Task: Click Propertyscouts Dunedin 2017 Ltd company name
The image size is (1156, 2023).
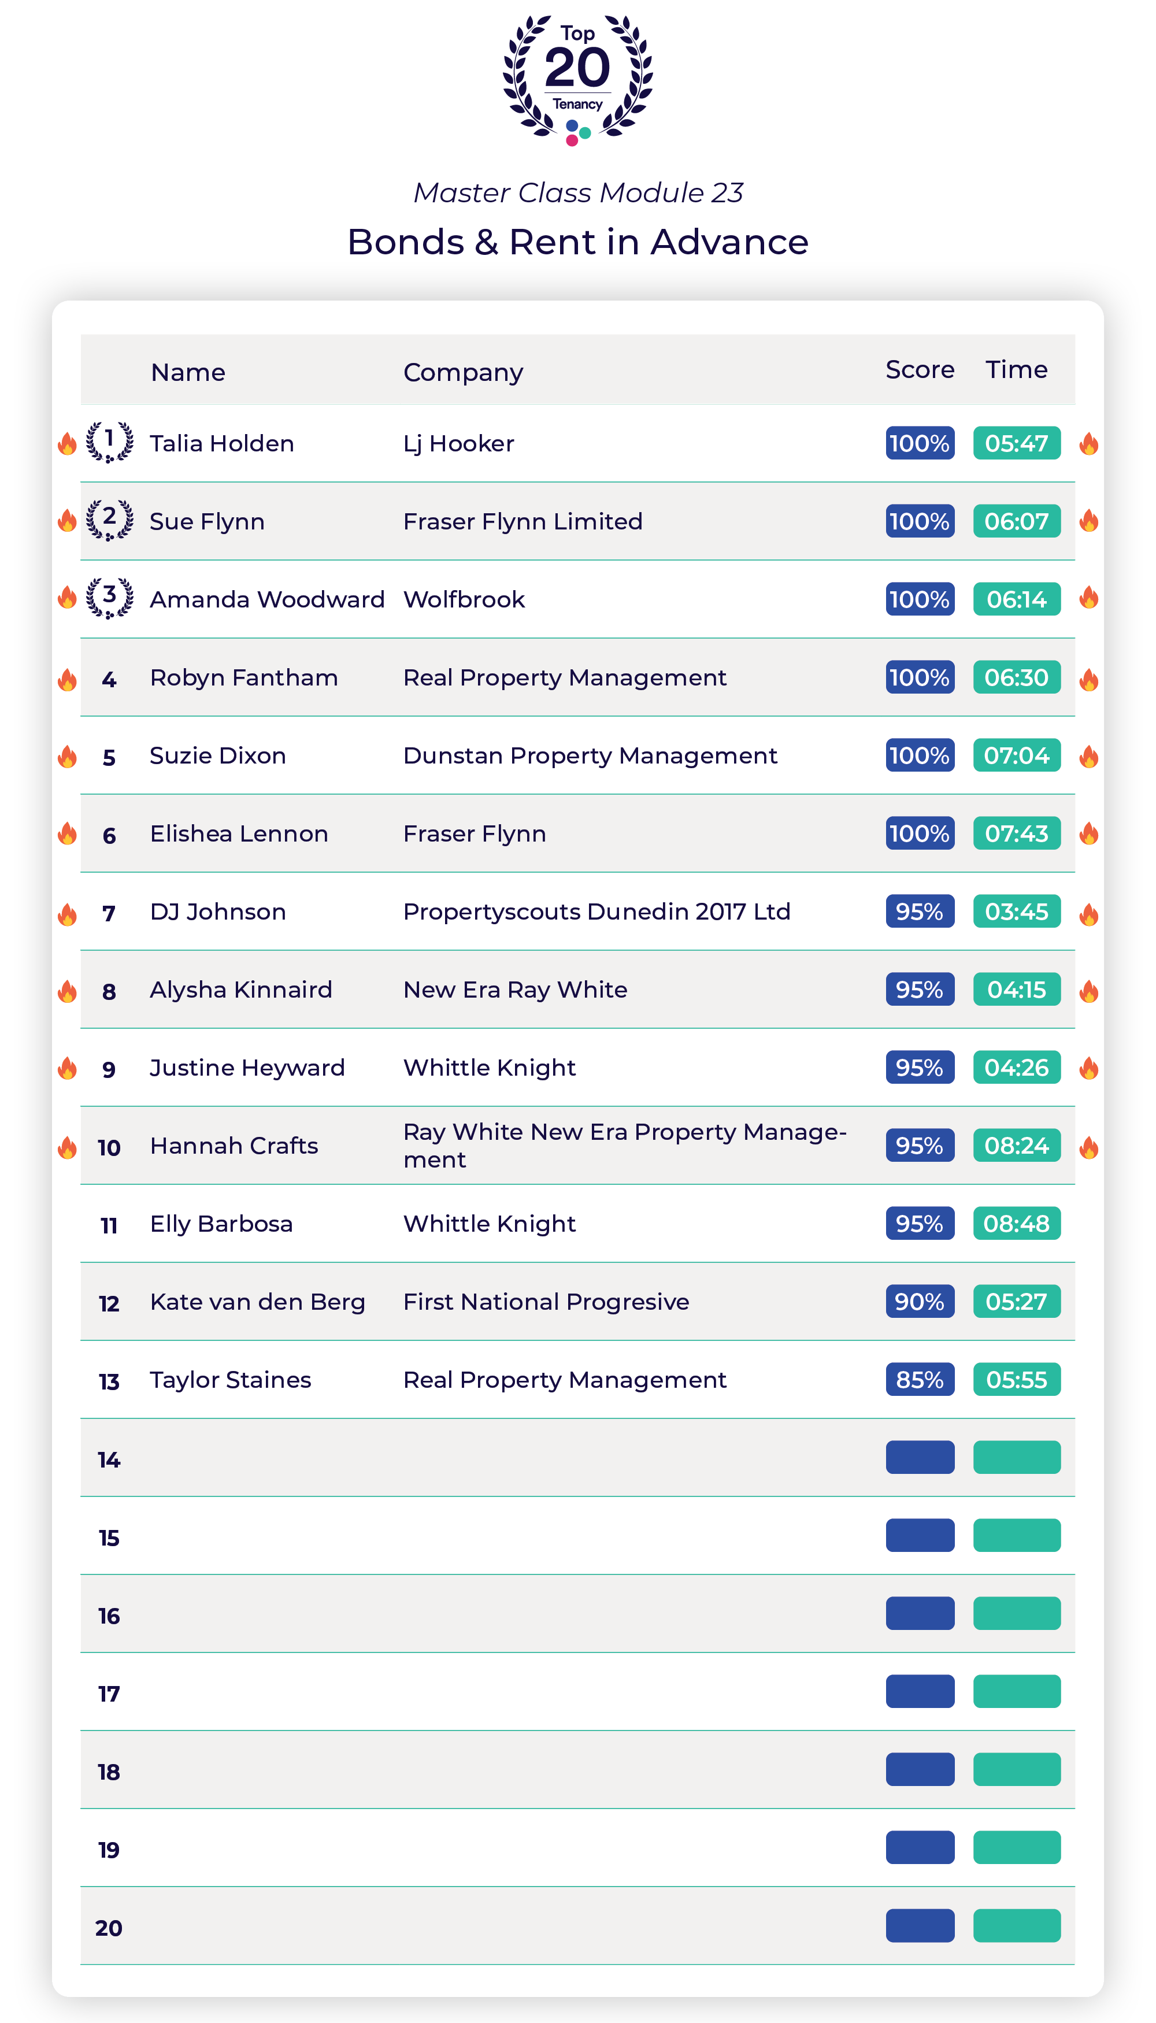Action: tap(597, 912)
